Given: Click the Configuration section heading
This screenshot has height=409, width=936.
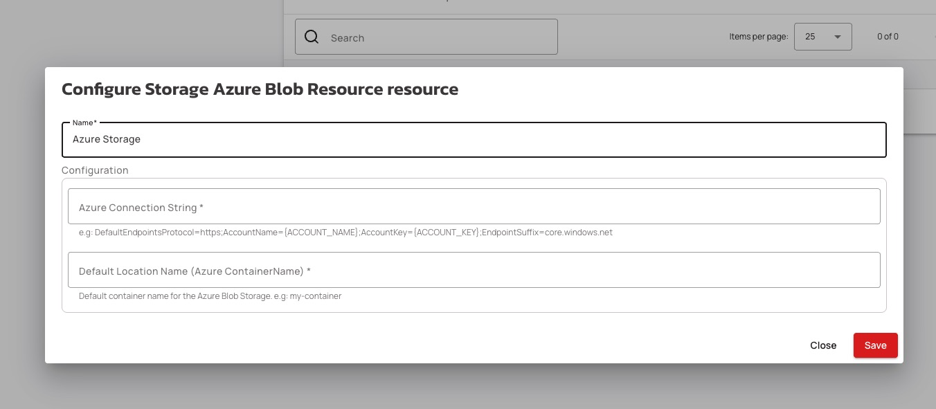Looking at the screenshot, I should pos(95,170).
